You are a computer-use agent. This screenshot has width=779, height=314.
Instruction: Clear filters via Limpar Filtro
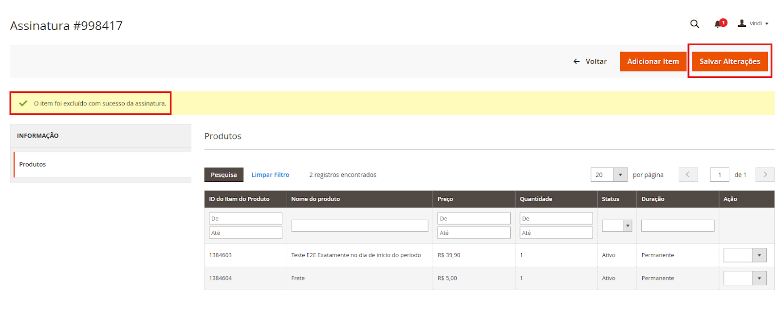tap(270, 174)
